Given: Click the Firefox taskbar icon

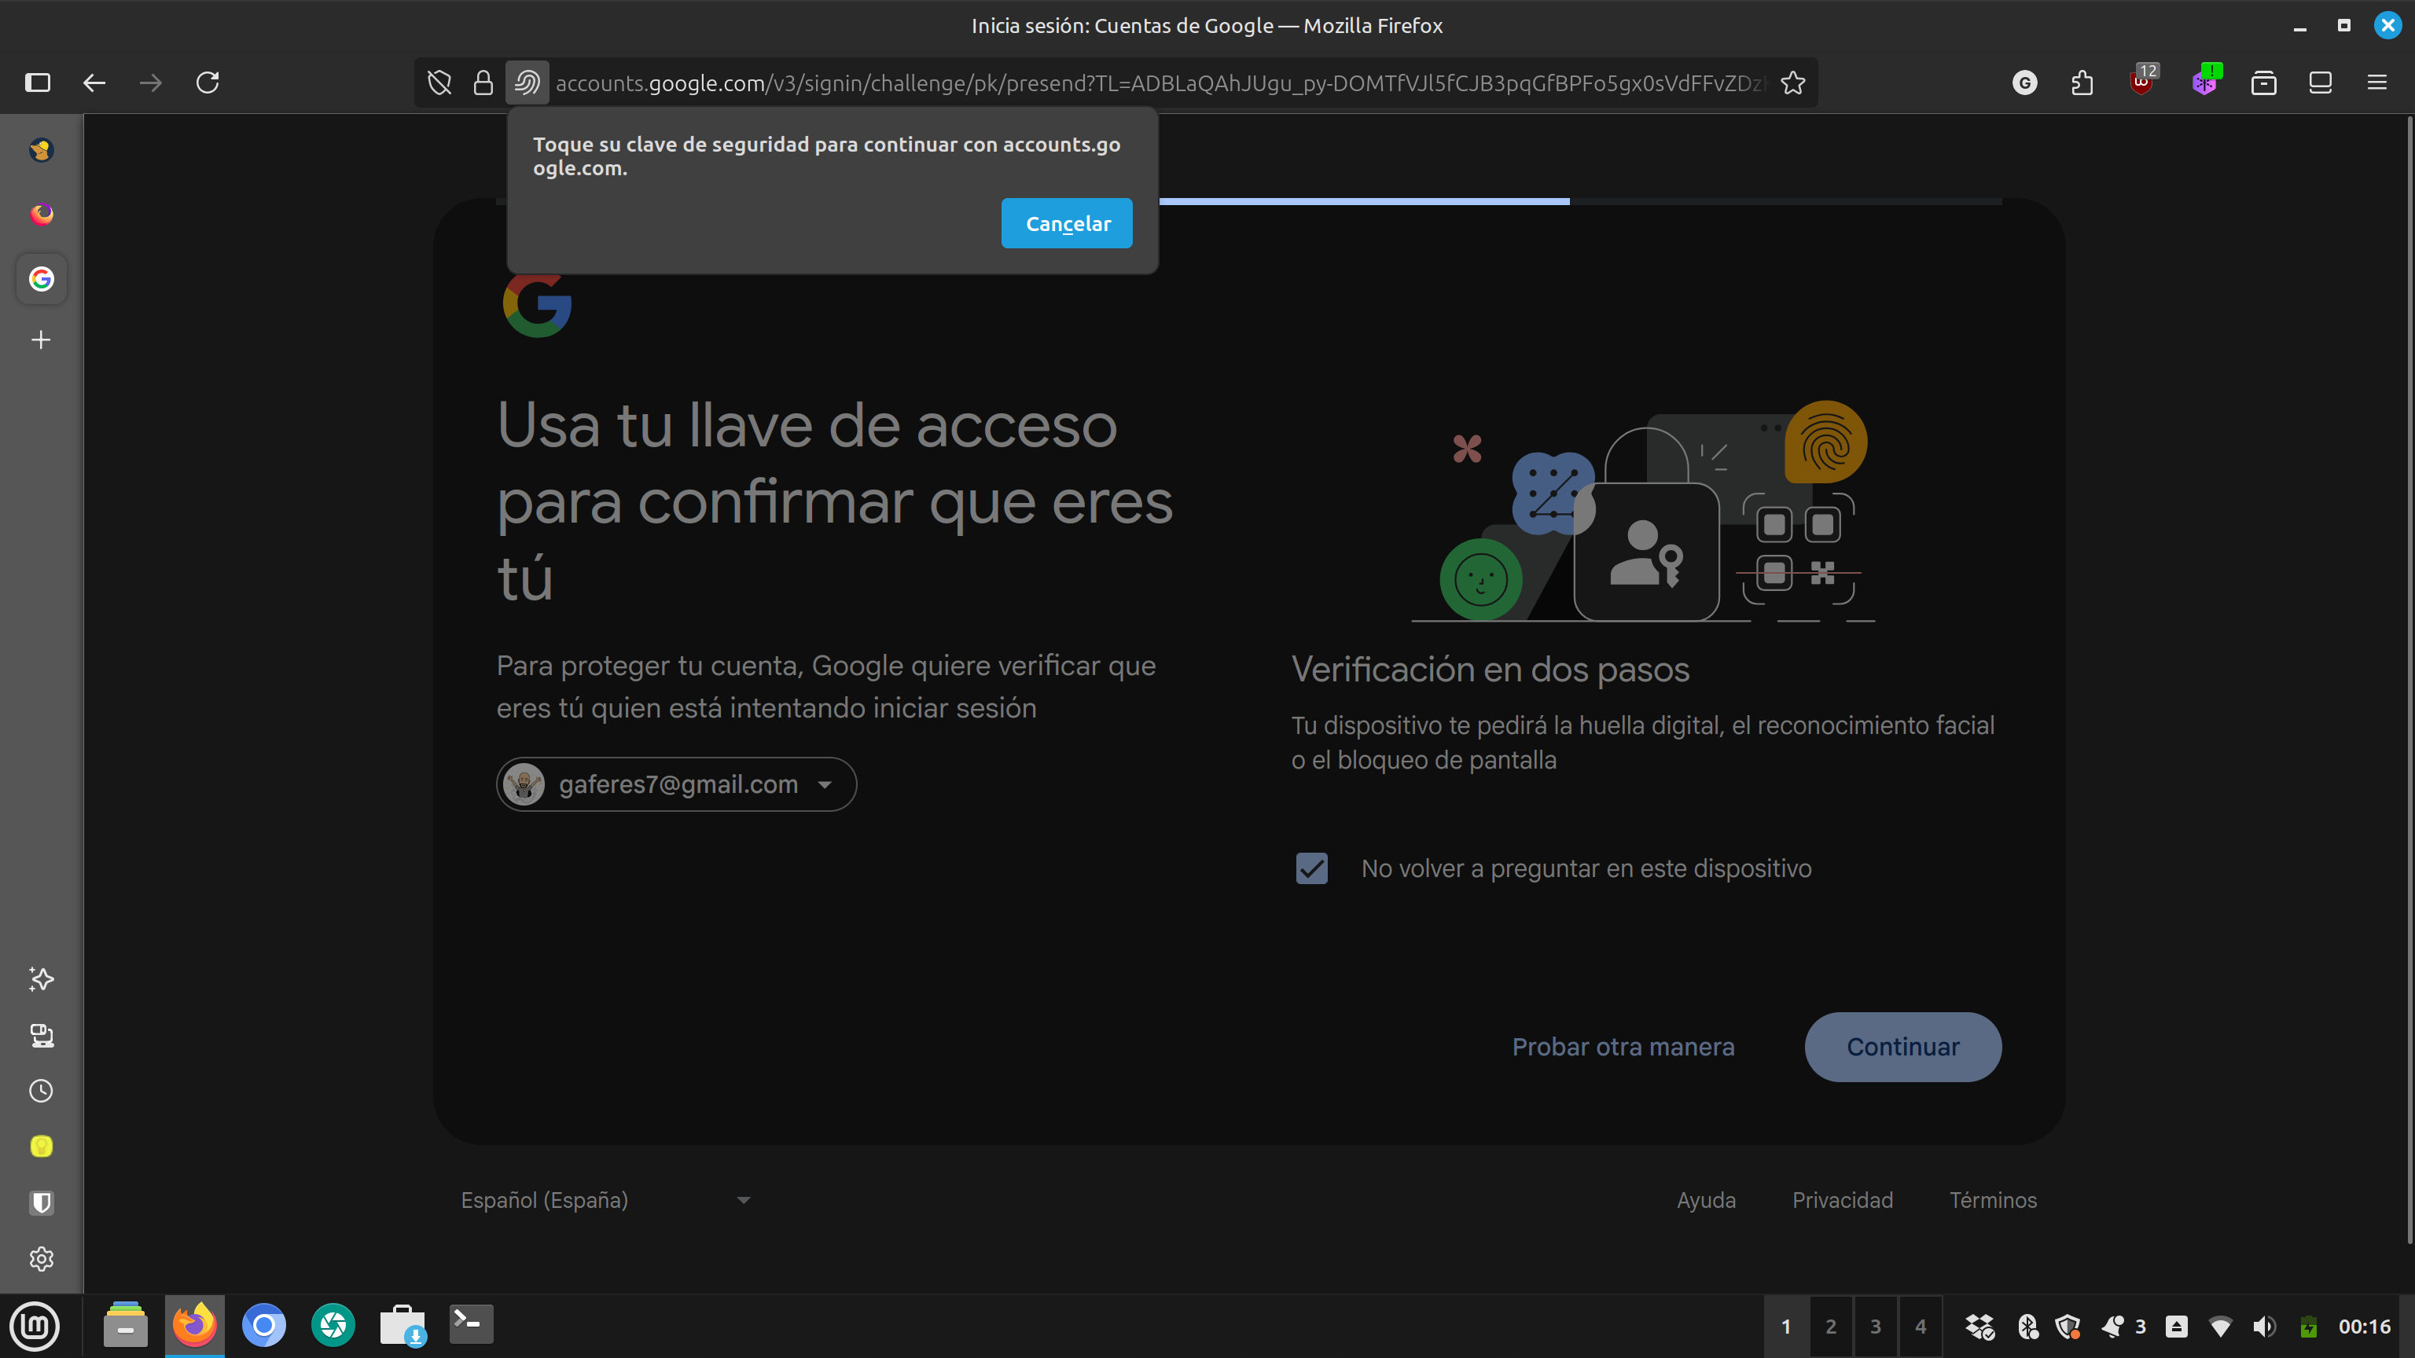Looking at the screenshot, I should pos(195,1325).
